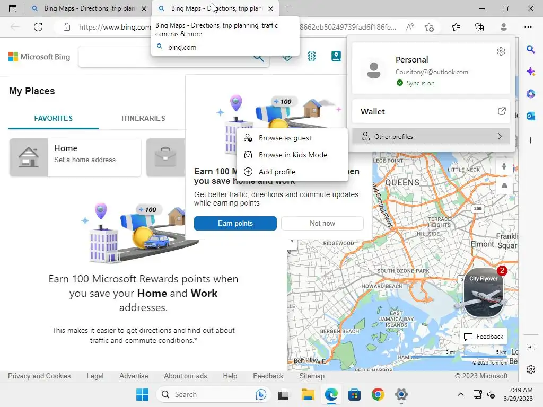Select Add profile option
This screenshot has width=543, height=407.
click(x=292, y=172)
